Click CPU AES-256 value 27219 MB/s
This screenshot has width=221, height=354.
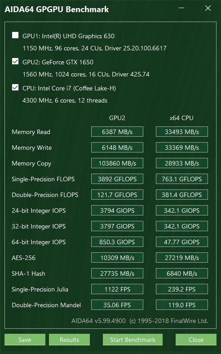coord(182,258)
